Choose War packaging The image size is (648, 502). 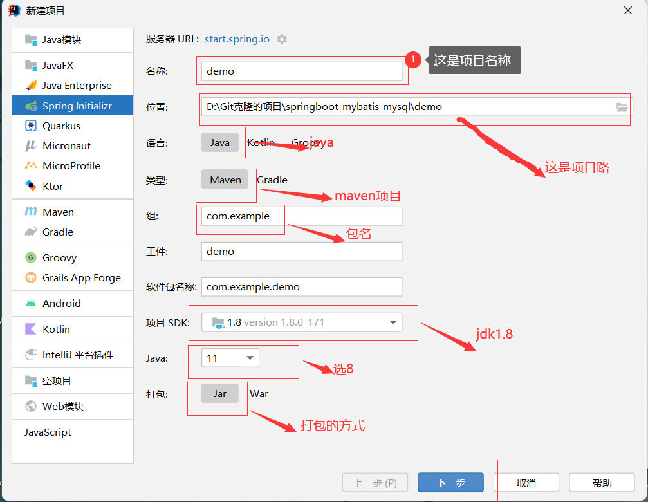[259, 394]
